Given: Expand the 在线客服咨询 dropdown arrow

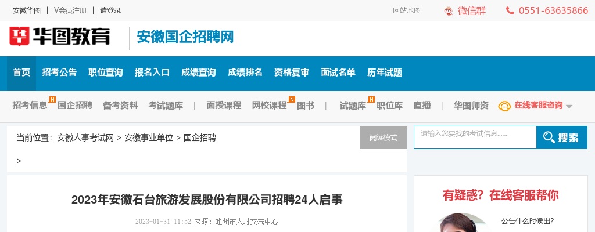Looking at the screenshot, I should [569, 106].
